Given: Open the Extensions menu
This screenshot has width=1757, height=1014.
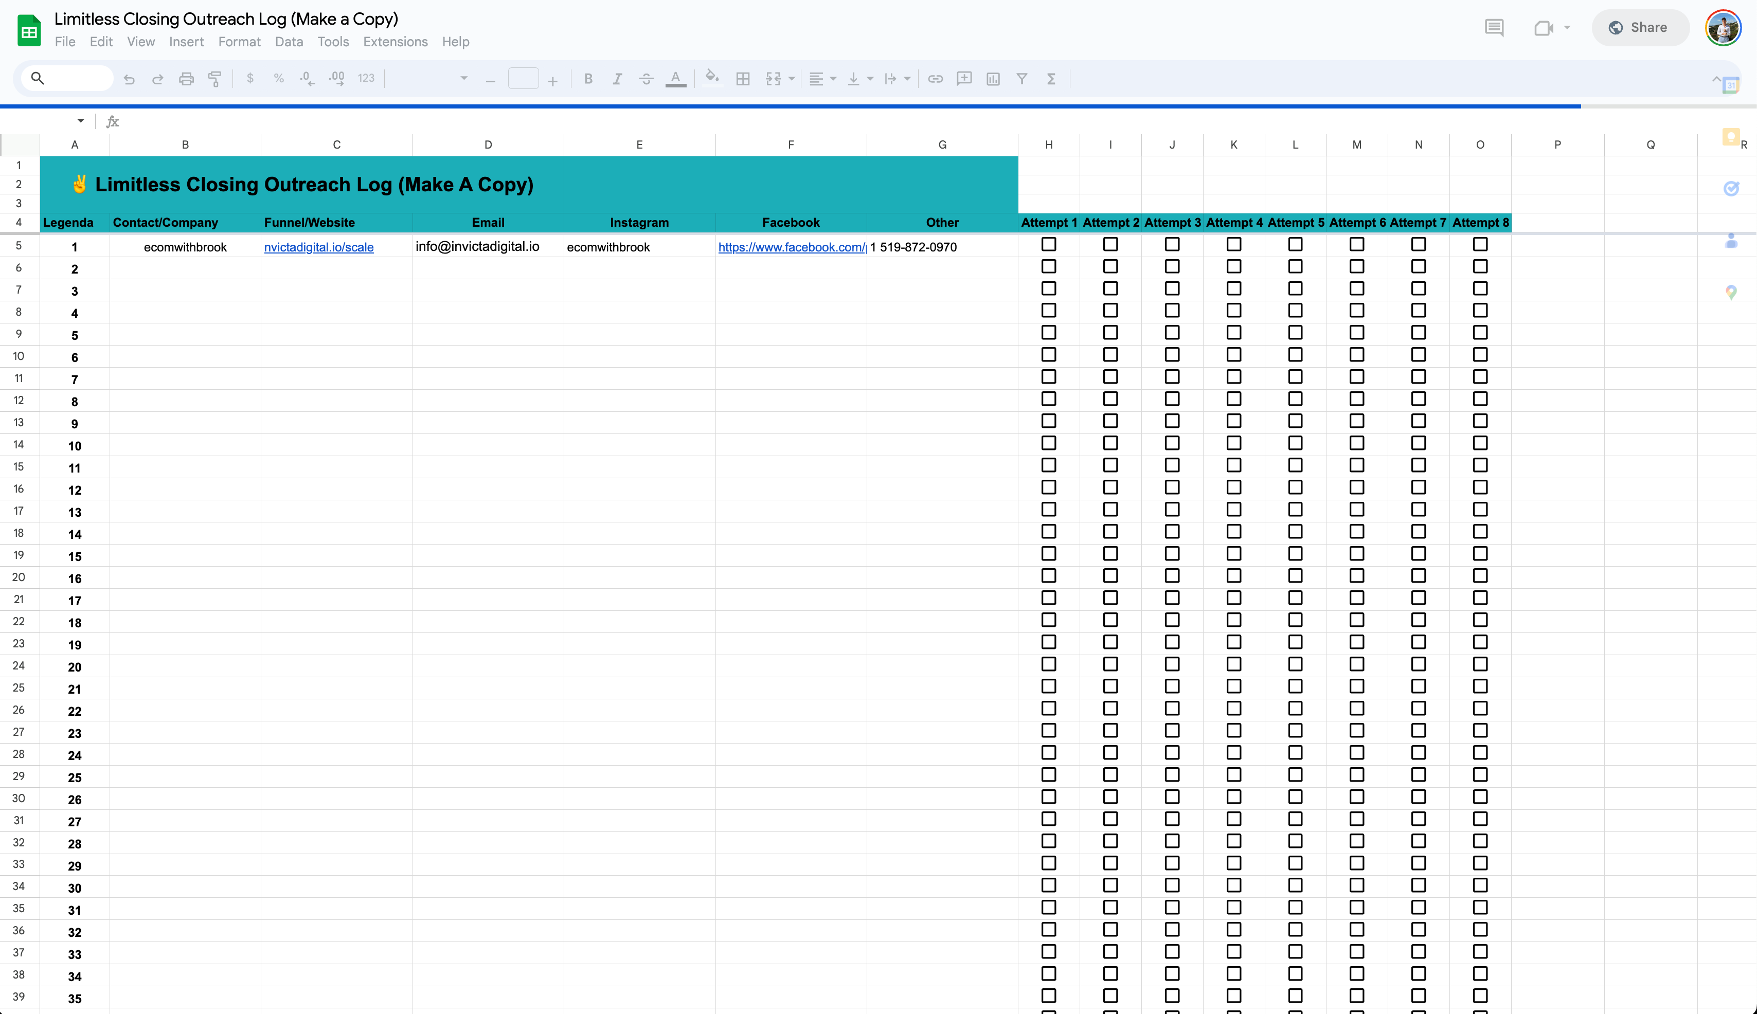Looking at the screenshot, I should (x=395, y=42).
